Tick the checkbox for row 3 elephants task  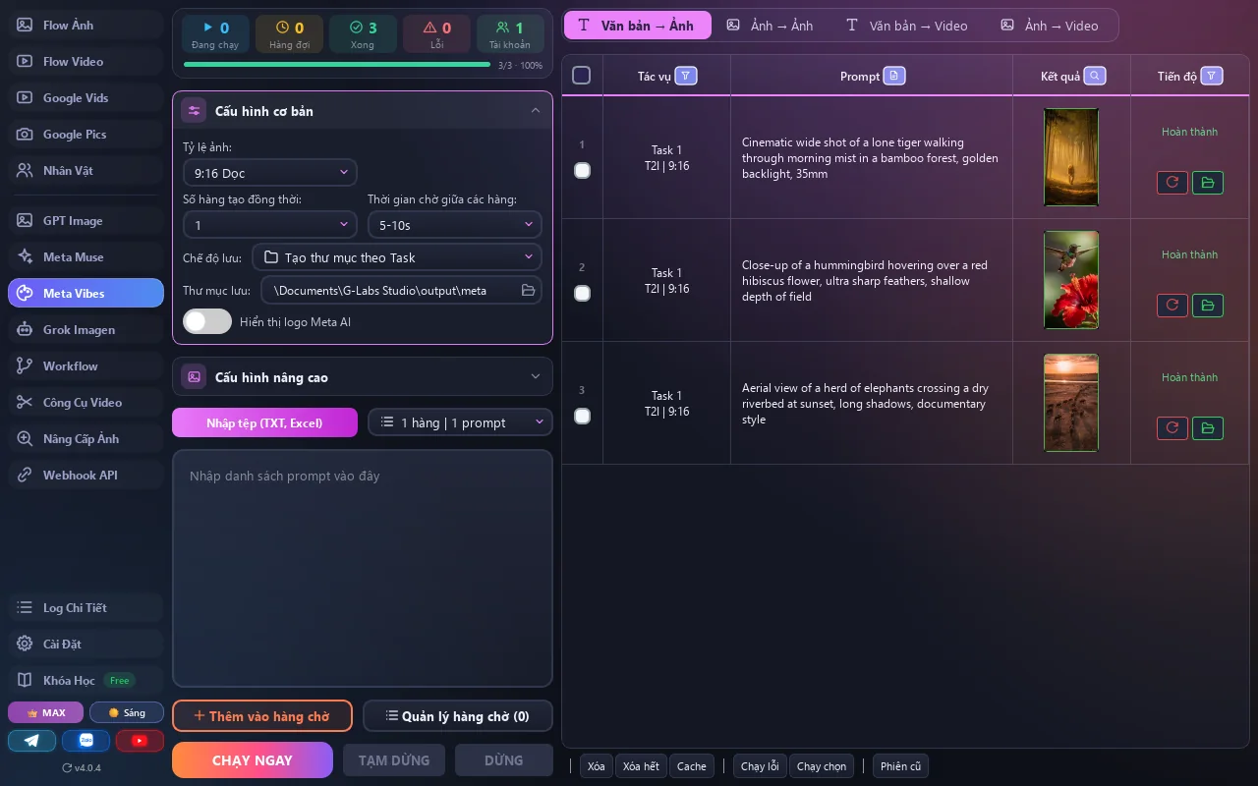(x=582, y=416)
